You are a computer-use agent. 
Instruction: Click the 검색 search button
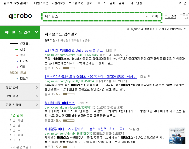coord(155,17)
